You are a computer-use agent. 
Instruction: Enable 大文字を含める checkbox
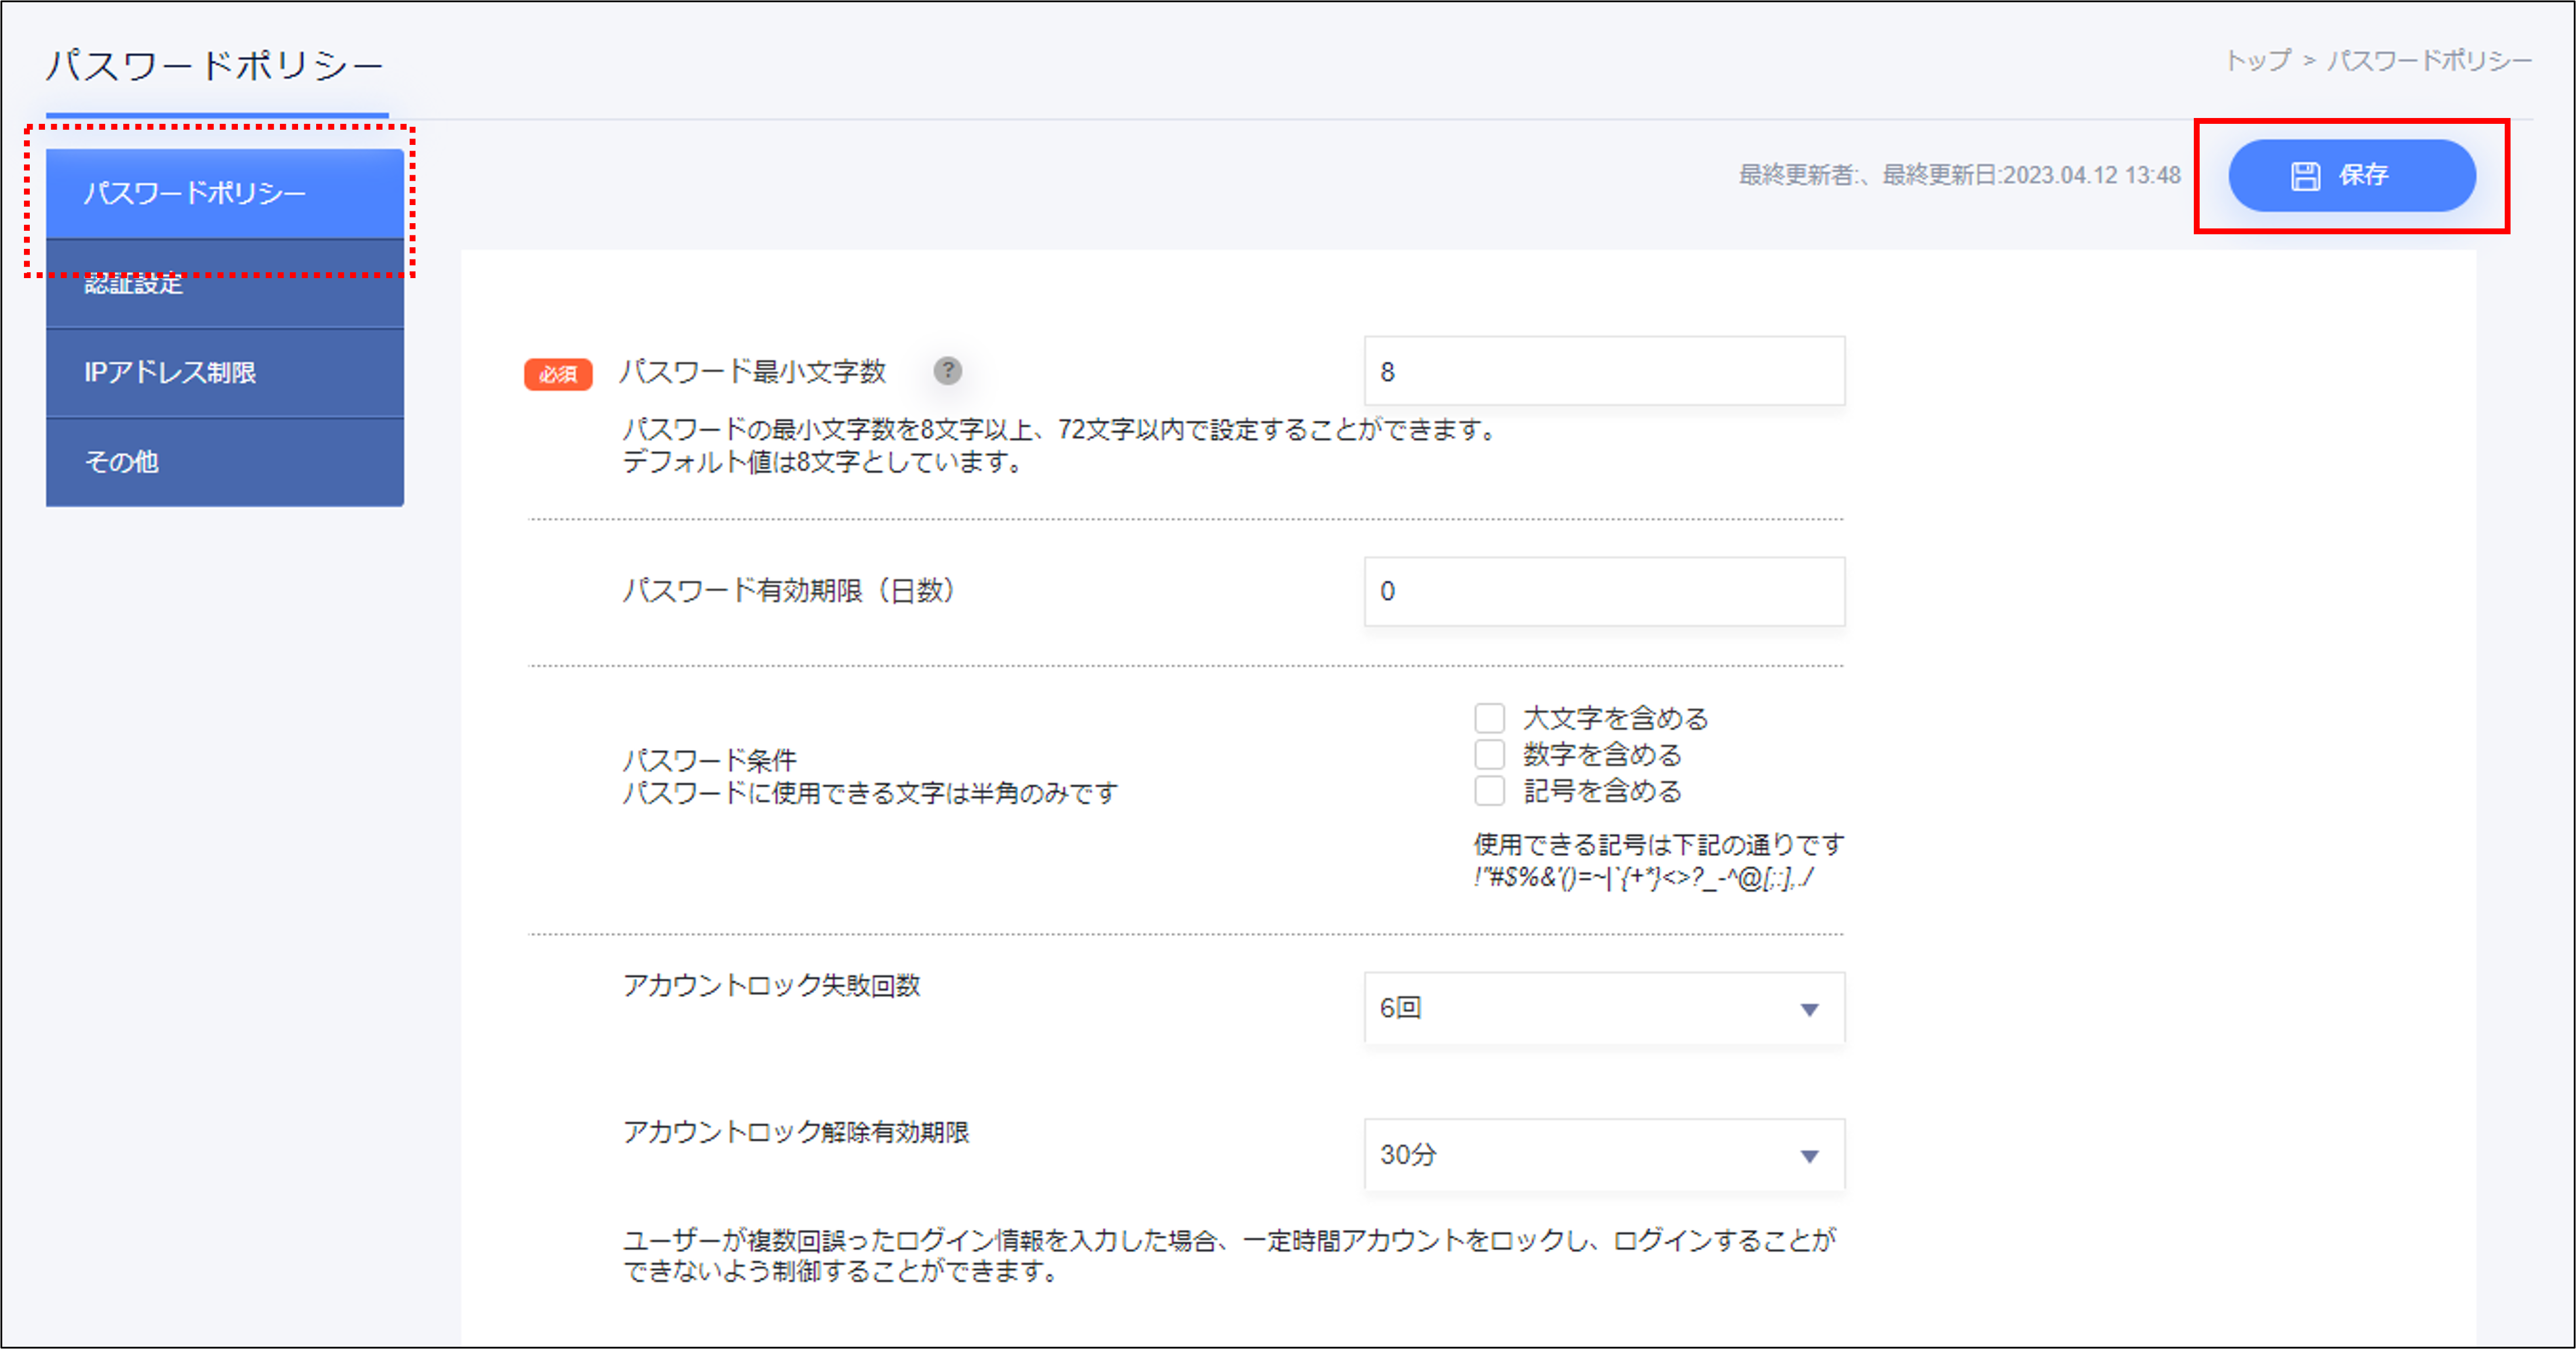point(1489,718)
